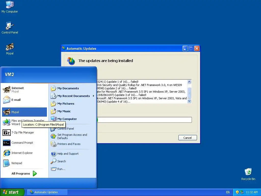Open Internet Explorer from Start menu
The image size is (261, 196).
tap(24, 153)
